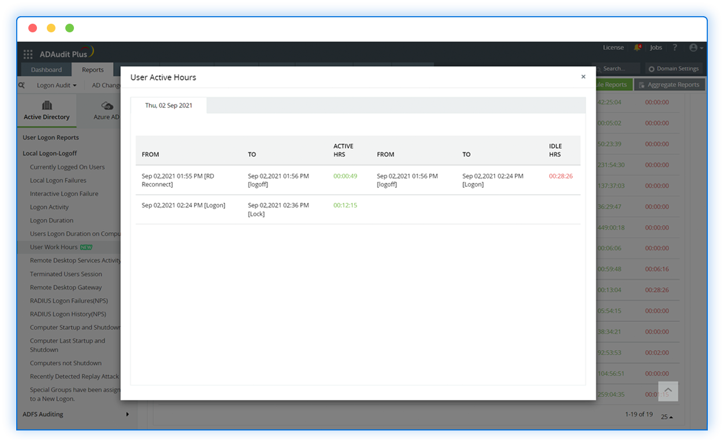Open Local Logon Failures report
The width and height of the screenshot is (724, 442).
(58, 180)
